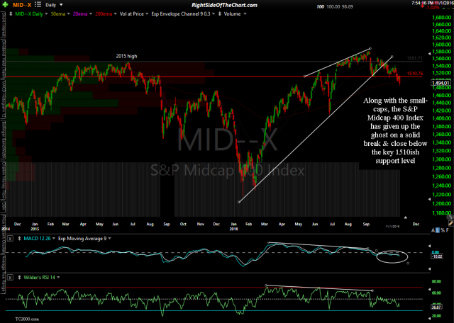The height and width of the screenshot is (323, 454).
Task: Click the -10.02 MACD value box
Action: [x=437, y=256]
